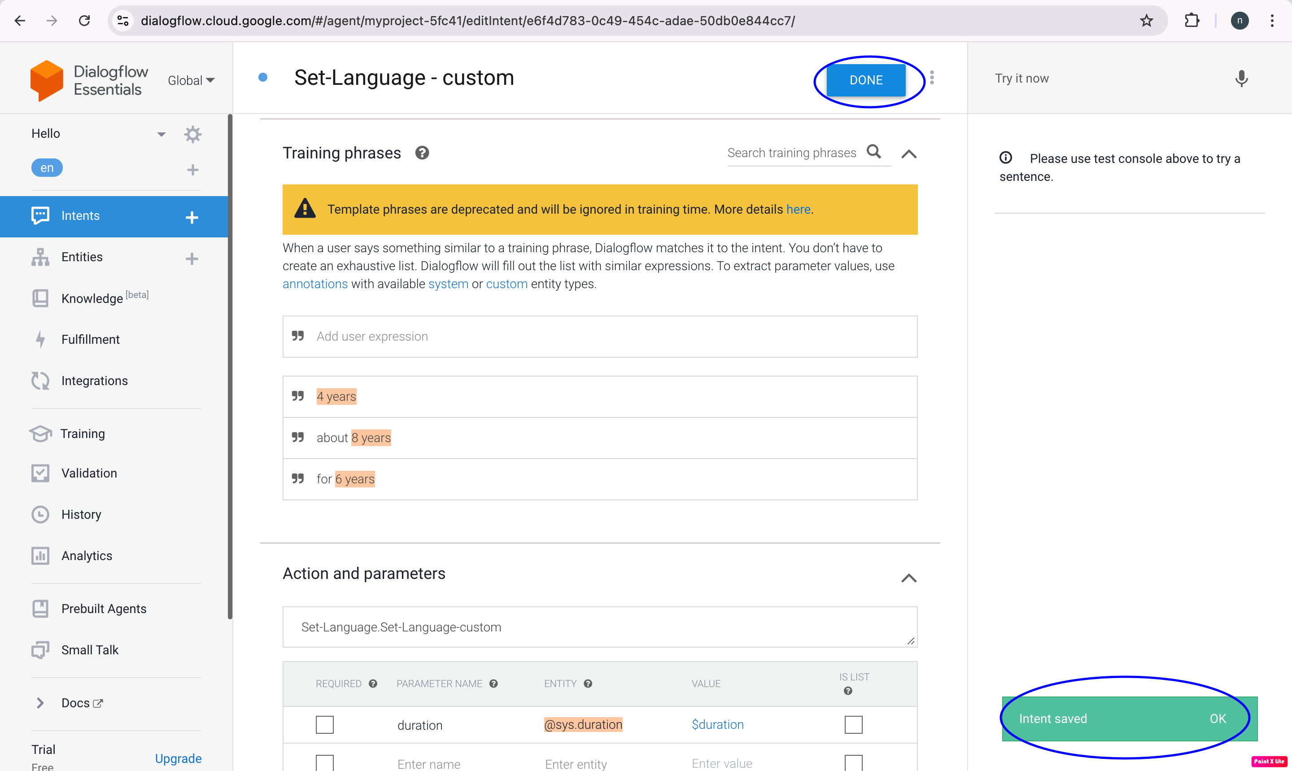Click the Fulfillment lightning icon

pos(40,339)
